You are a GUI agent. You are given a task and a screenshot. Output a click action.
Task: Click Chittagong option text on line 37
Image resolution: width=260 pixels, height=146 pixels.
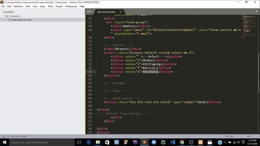(x=152, y=64)
